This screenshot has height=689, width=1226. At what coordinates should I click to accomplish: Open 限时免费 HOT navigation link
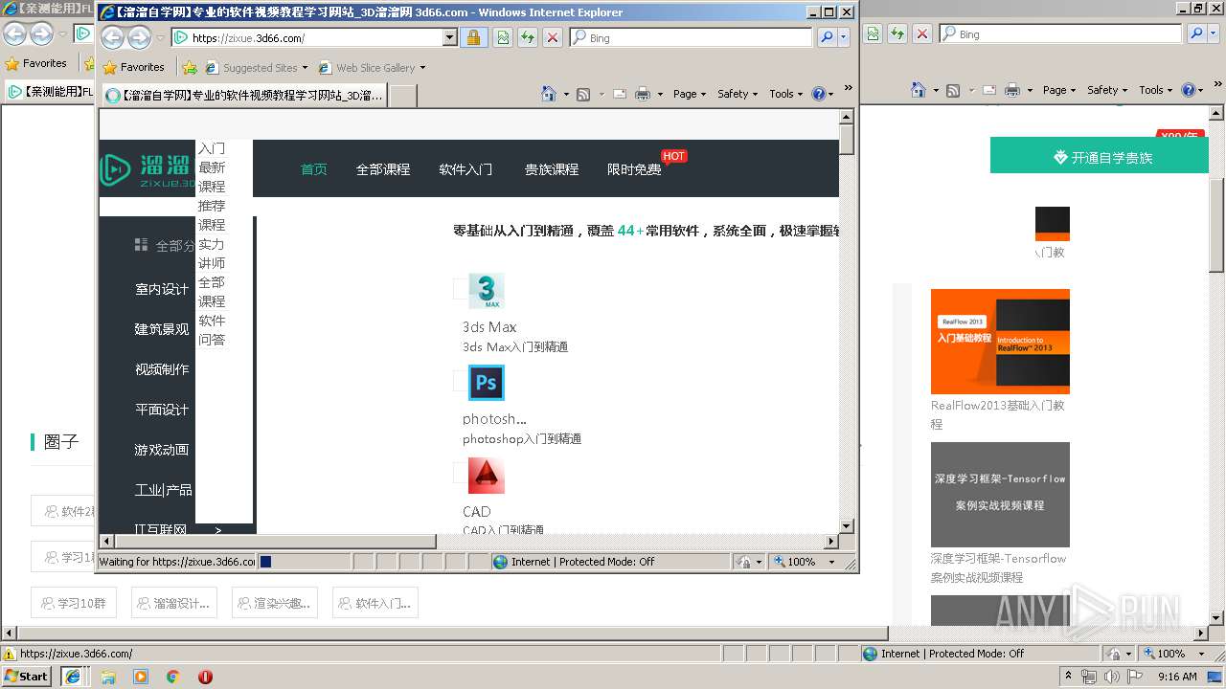pyautogui.click(x=634, y=169)
